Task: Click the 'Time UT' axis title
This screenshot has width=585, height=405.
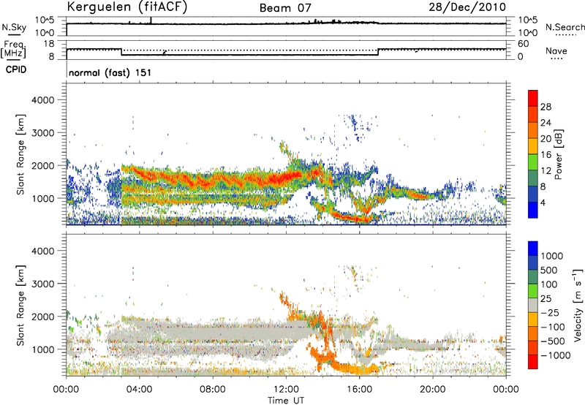Action: (286, 401)
